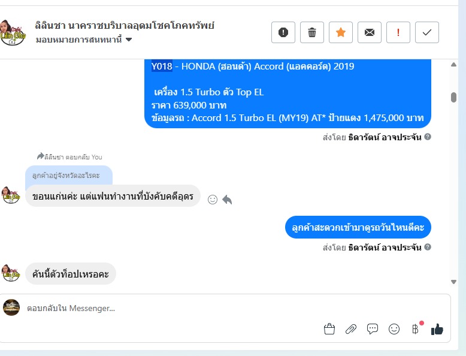
Task: Delete conversation using trash icon
Action: (x=312, y=32)
